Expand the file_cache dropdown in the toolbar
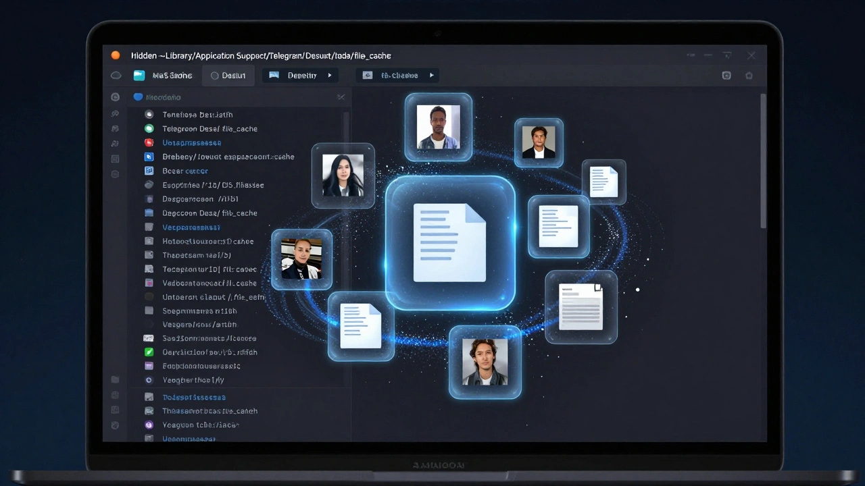This screenshot has width=865, height=486. 432,75
